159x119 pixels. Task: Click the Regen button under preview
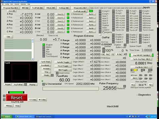[8, 85]
